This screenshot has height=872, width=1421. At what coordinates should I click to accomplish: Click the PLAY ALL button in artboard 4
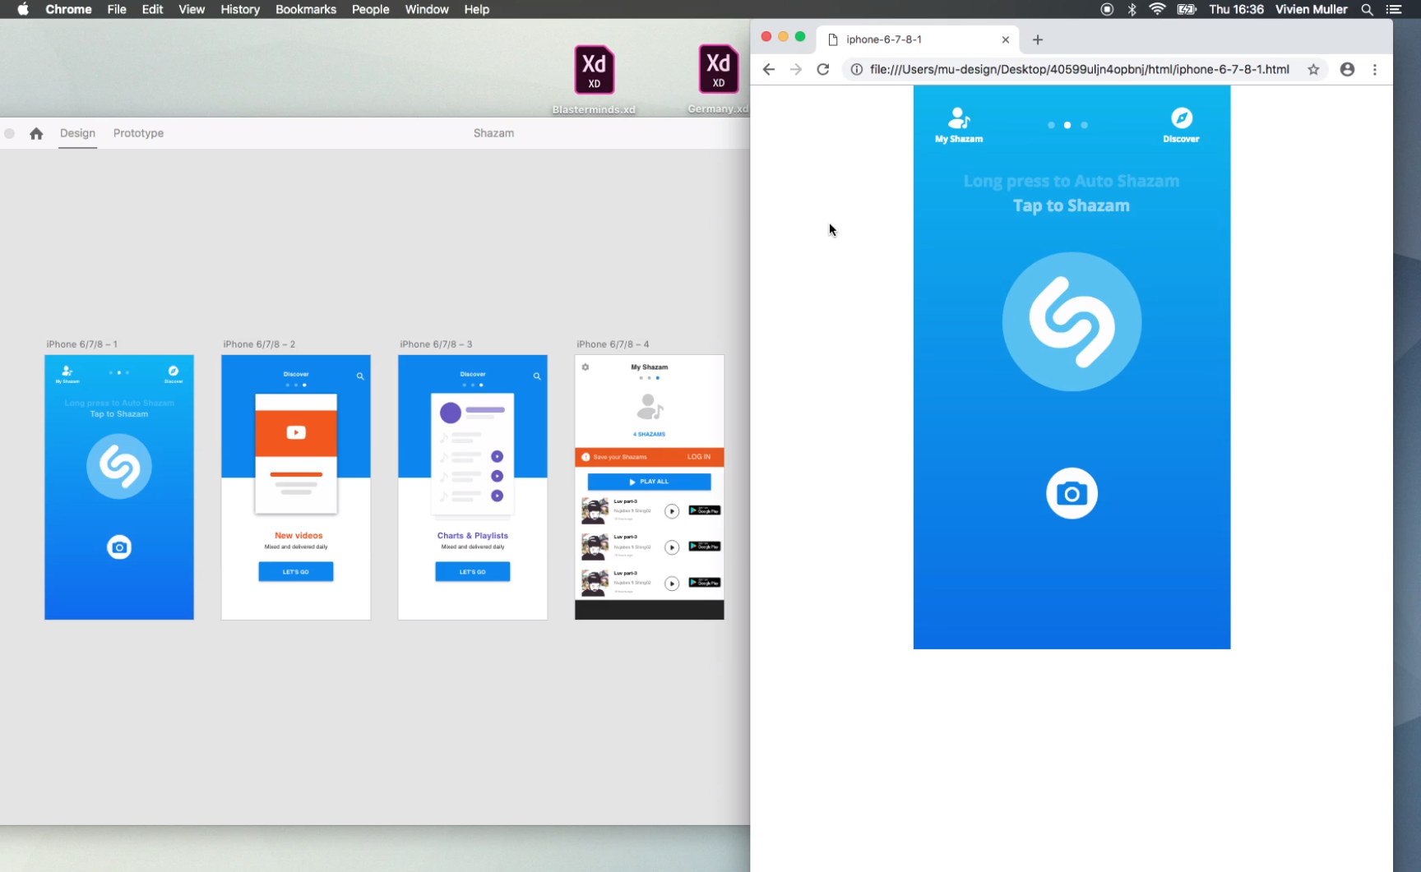650,482
